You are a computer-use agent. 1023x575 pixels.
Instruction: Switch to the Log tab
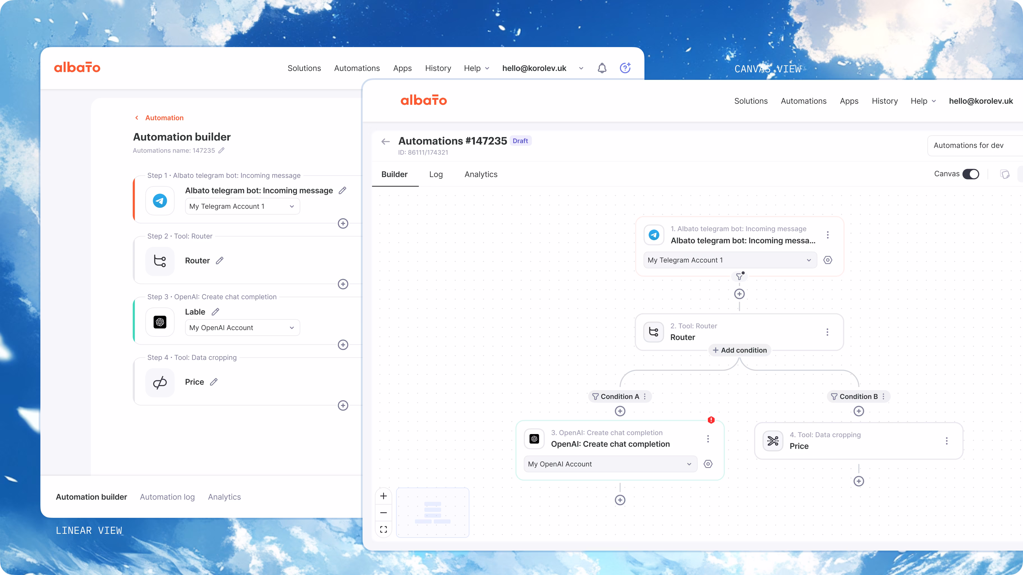tap(436, 174)
